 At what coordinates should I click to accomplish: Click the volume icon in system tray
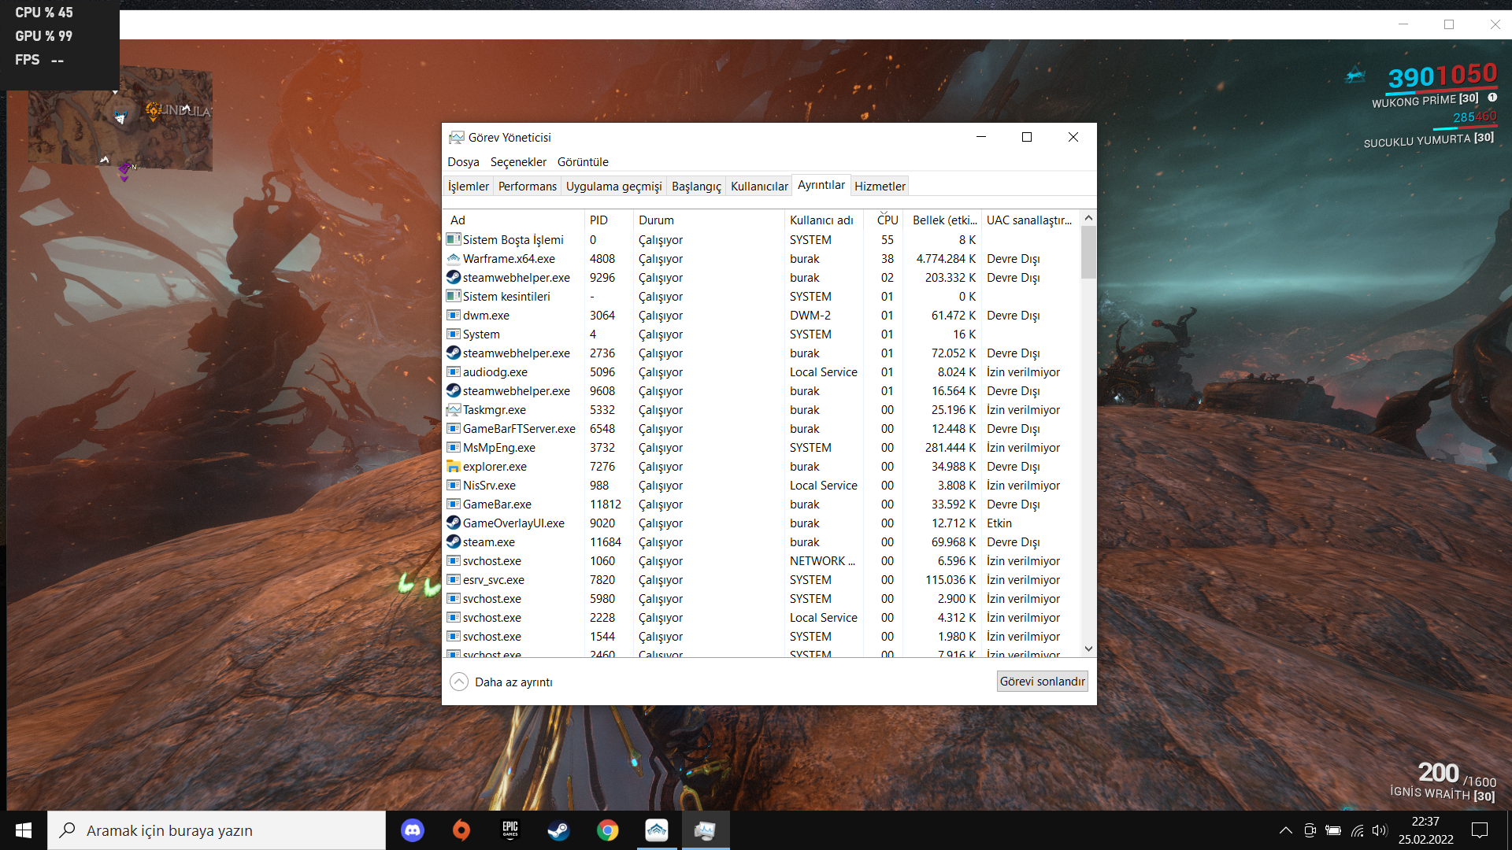[1379, 830]
